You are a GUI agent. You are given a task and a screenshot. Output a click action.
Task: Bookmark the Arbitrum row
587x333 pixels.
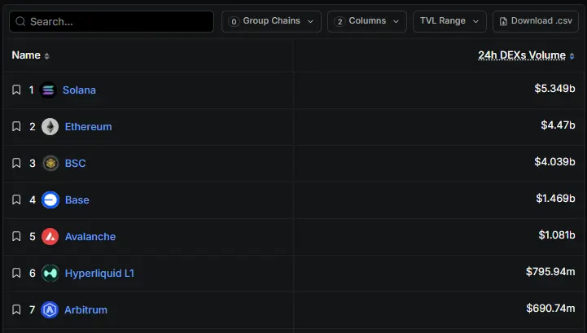coord(16,309)
